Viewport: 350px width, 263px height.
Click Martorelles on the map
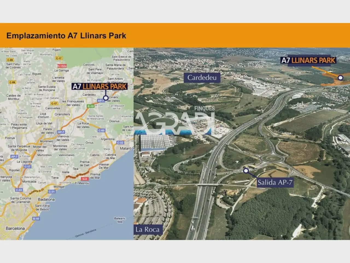point(45,155)
